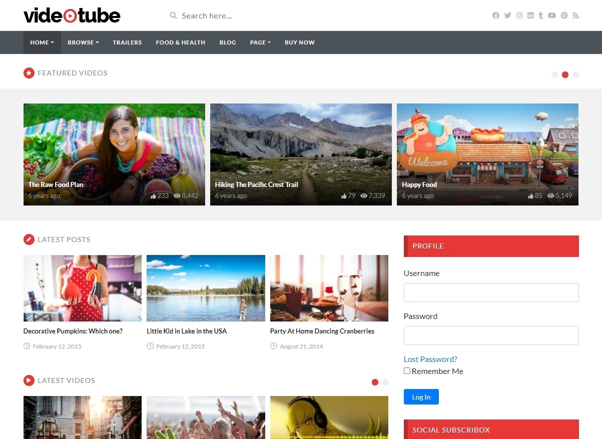The image size is (602, 439).
Task: Click the LinkedIn icon in header
Action: click(x=530, y=15)
